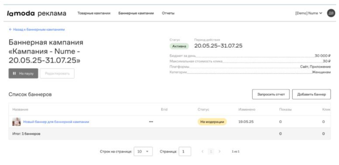The width and height of the screenshot is (339, 165).
Task: Click the Изменено column header
Action: (x=247, y=110)
